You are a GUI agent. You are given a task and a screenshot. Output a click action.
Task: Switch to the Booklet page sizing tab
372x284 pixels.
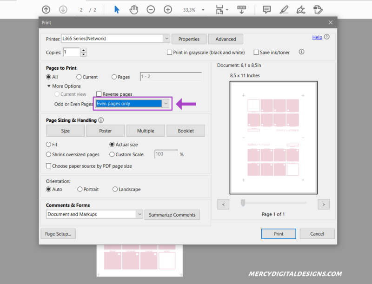[x=186, y=131]
